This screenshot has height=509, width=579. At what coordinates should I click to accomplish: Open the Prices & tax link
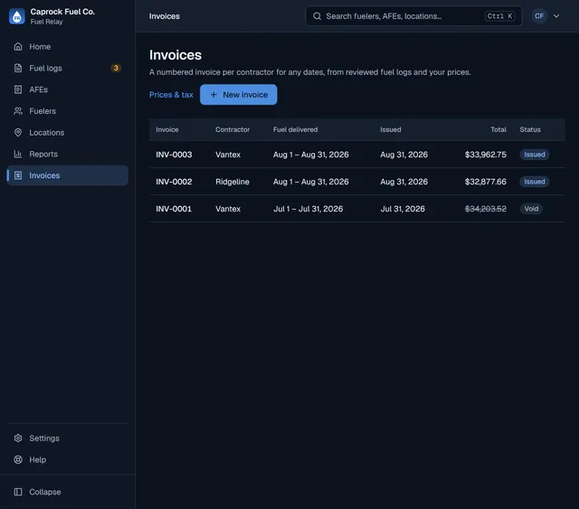pos(171,95)
